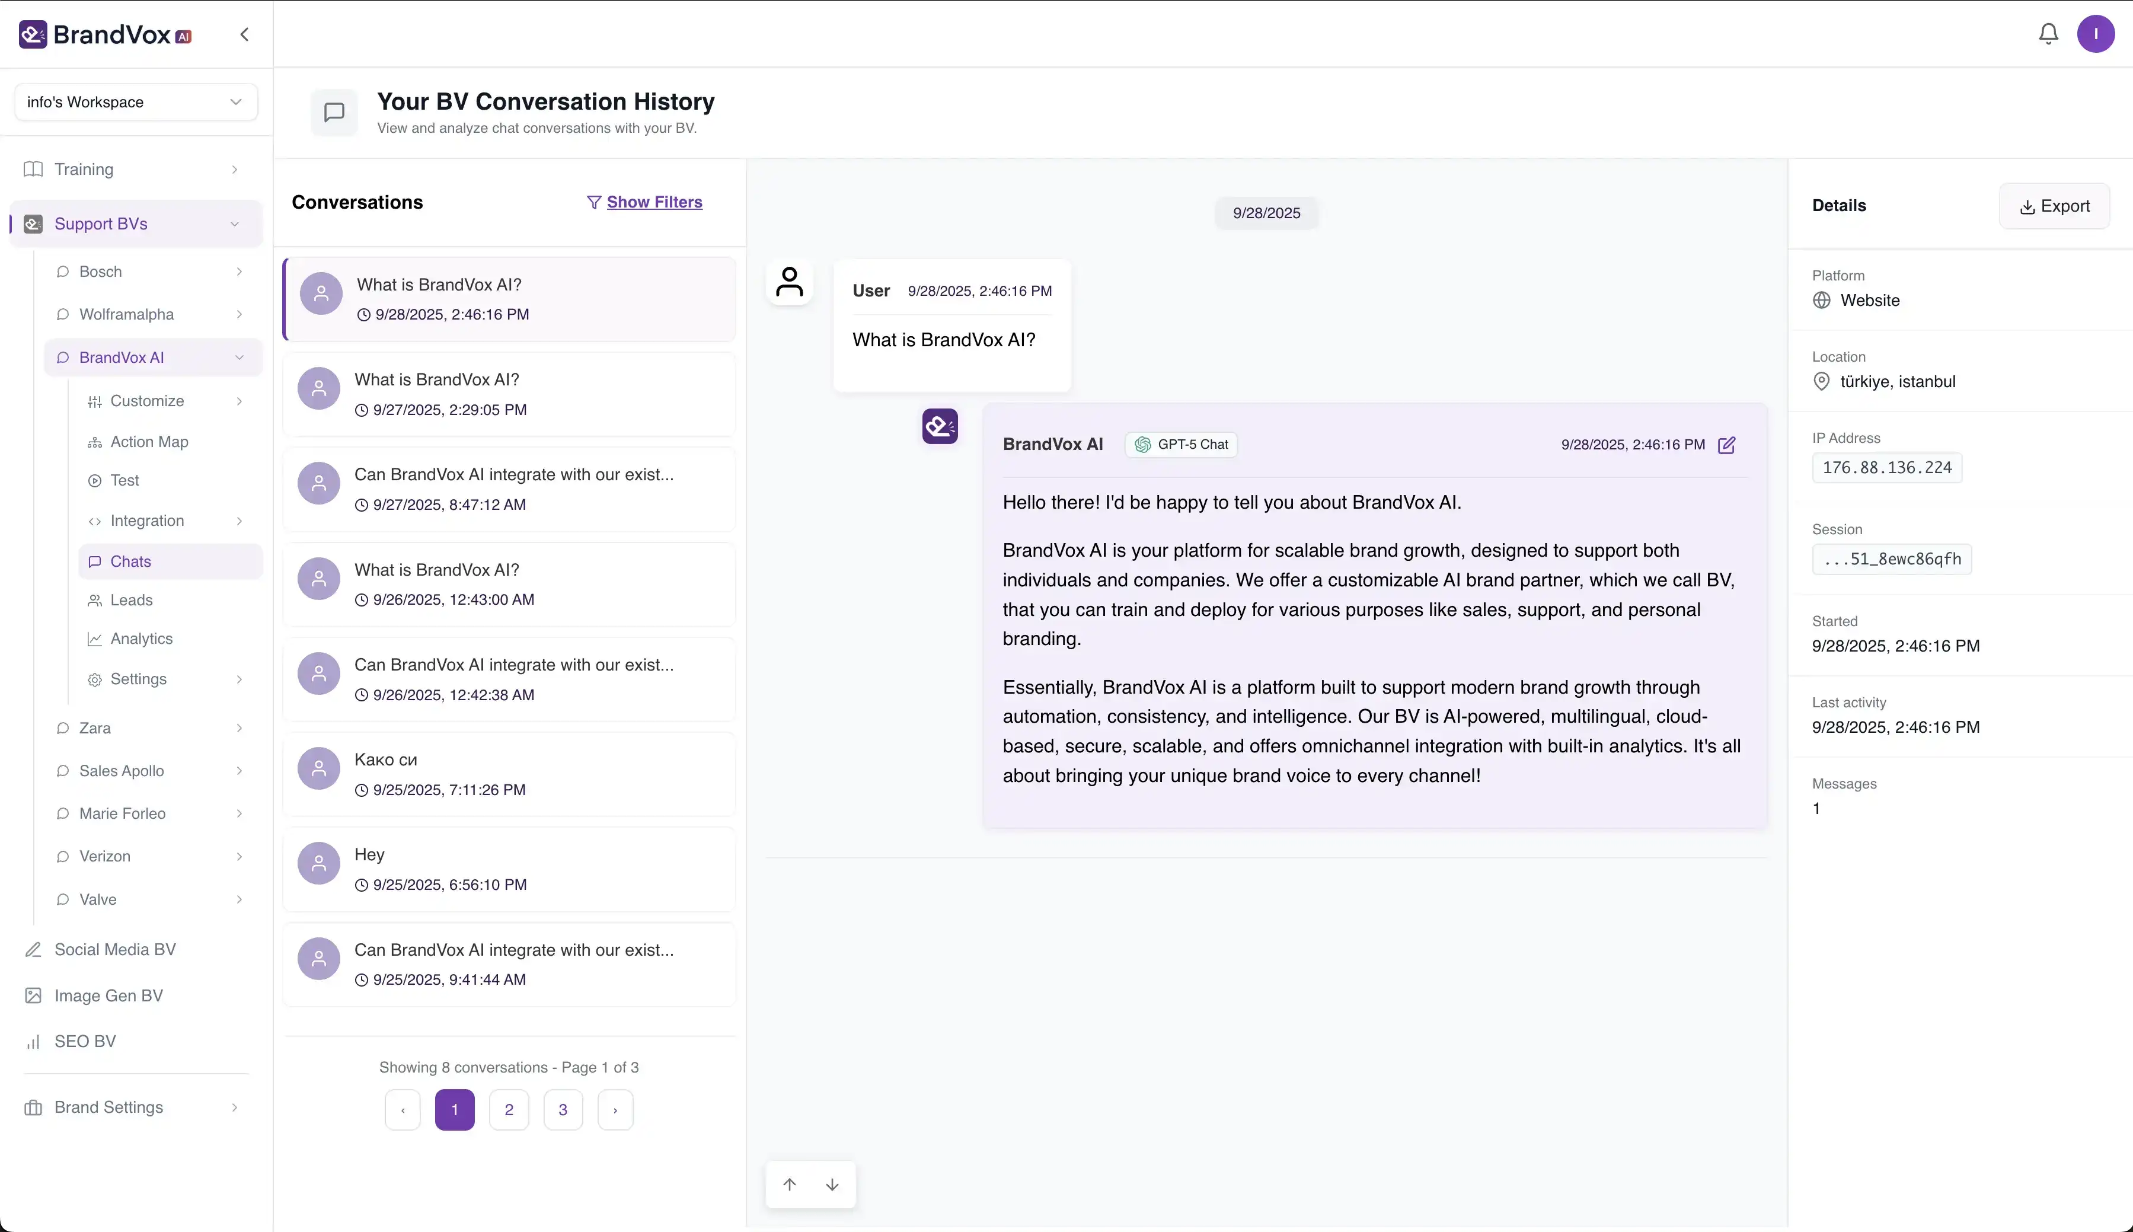Screen dimensions: 2133x1232
Task: Expand the Bosch BV item
Action: (x=240, y=272)
